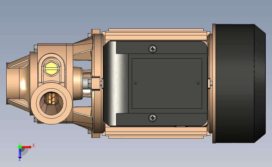Click the Z label of the coordinate triad

[x=19, y=159]
